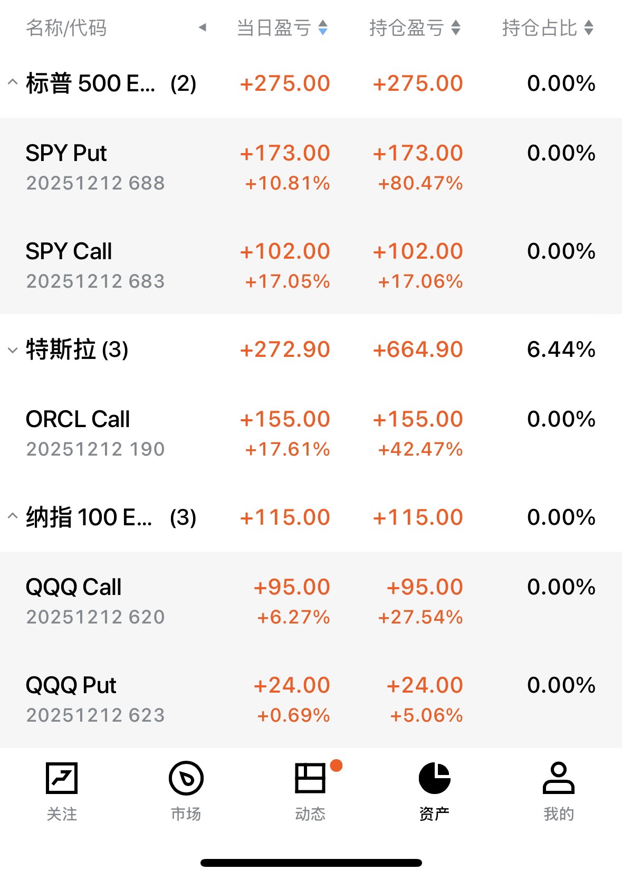This screenshot has height=879, width=622.
Task: Open the QQQ Put 20251212 623 position
Action: pos(95,699)
